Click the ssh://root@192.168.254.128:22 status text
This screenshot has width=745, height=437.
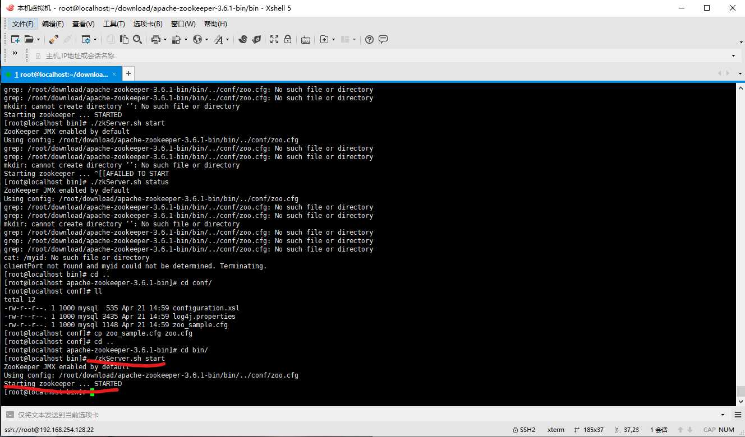(x=49, y=430)
